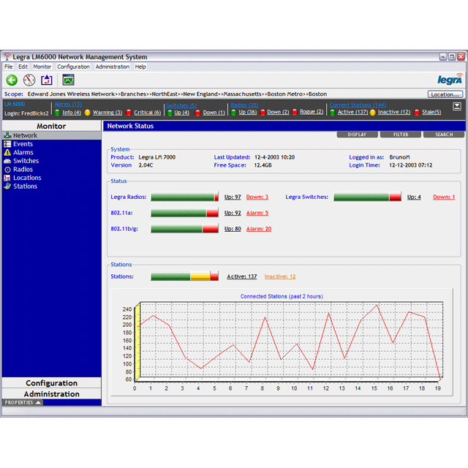Screen dimensions: 468x468
Task: Click the SEARCH button
Action: pyautogui.click(x=444, y=135)
